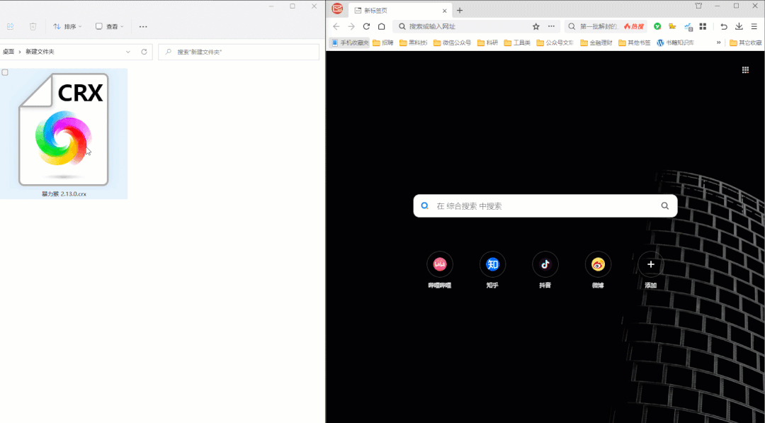Screen dimensions: 765x423
Task: Select the CRX file thumbnail in Explorer
Action: (x=64, y=129)
